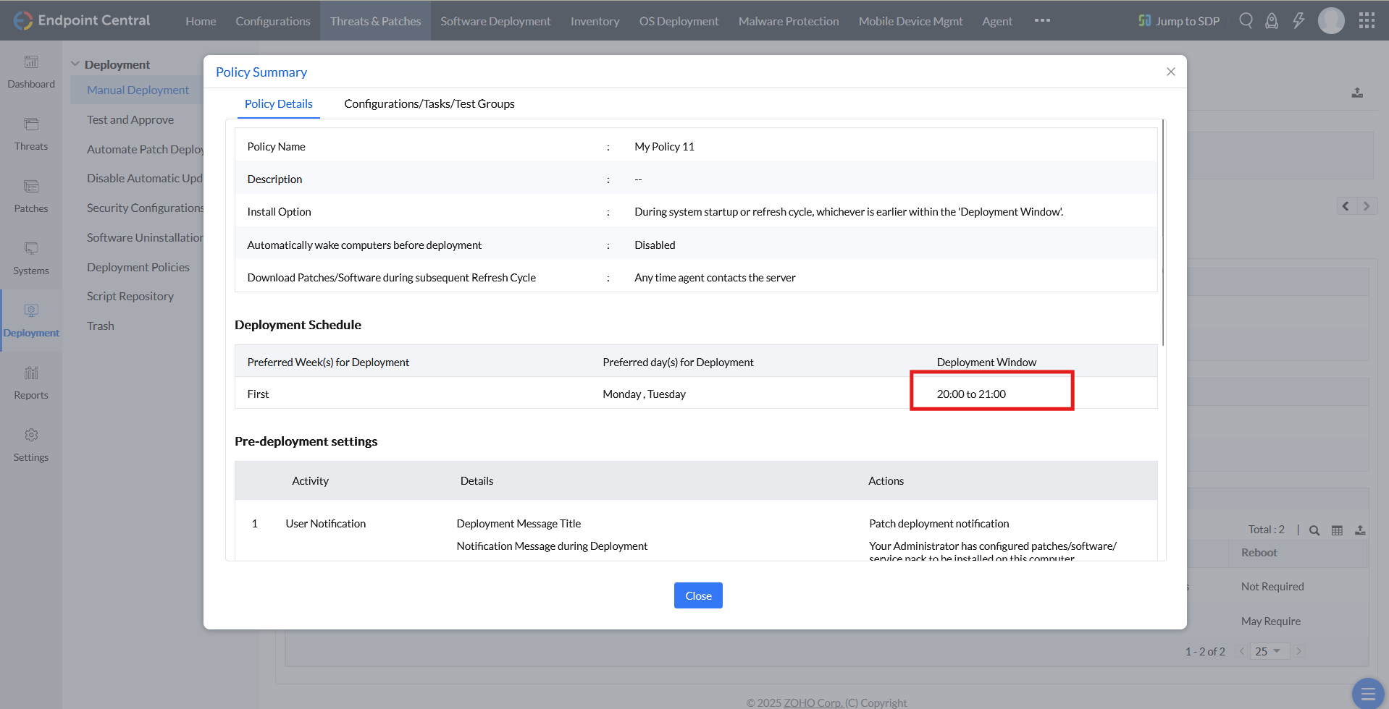Viewport: 1389px width, 709px height.
Task: Click the Not Required reboot cell
Action: click(x=1272, y=586)
